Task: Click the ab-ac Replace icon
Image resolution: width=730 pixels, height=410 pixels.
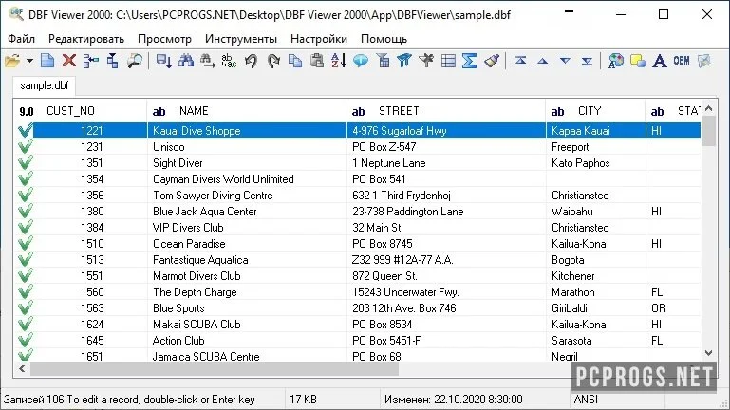Action: 229,61
